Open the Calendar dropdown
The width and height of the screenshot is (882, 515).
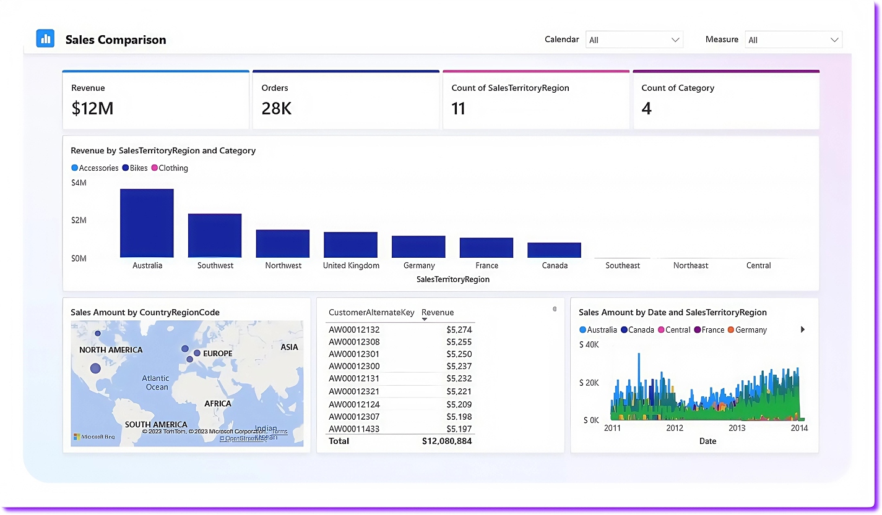point(634,40)
